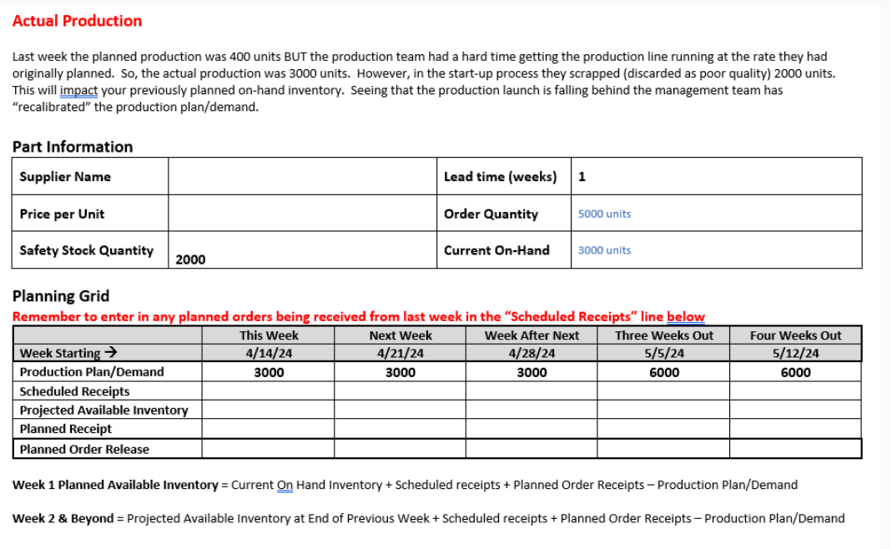Screen dimensions: 892x549
Task: Click the 6000 demand under Three Weeks Out
Action: point(662,372)
